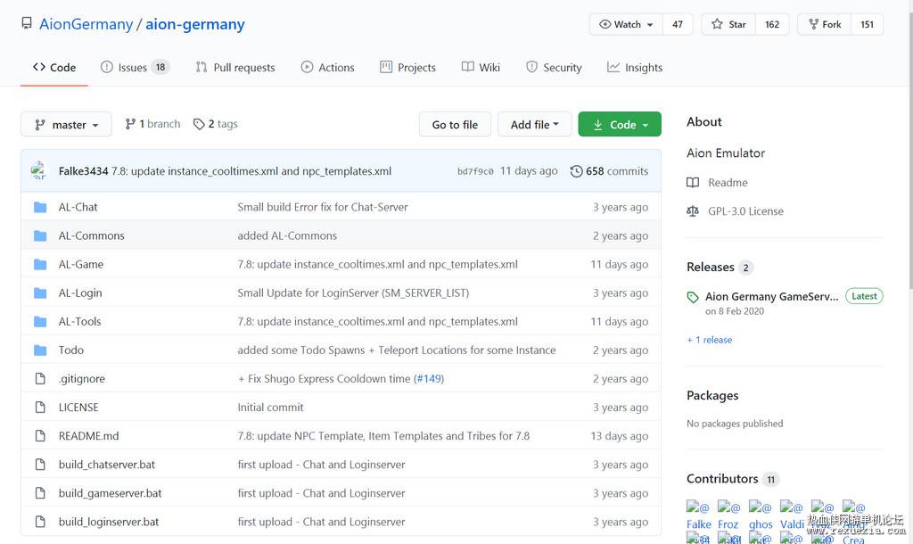This screenshot has width=913, height=544.
Task: Open the Releases heading link
Action: [711, 267]
